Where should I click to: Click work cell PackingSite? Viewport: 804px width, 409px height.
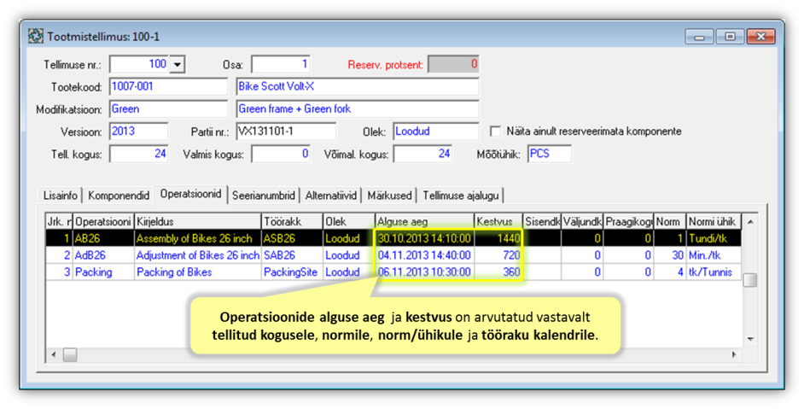coord(291,272)
